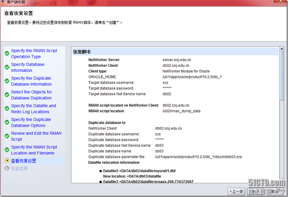Click the 上一步 back button

236,192
